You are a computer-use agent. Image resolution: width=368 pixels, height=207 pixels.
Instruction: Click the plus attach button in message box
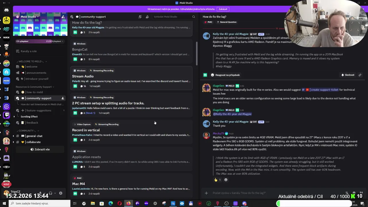pos(206,193)
